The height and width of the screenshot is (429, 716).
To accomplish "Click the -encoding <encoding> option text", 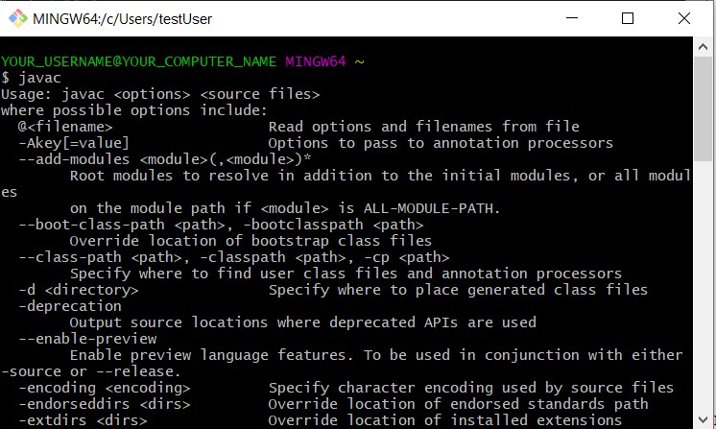I will point(104,388).
